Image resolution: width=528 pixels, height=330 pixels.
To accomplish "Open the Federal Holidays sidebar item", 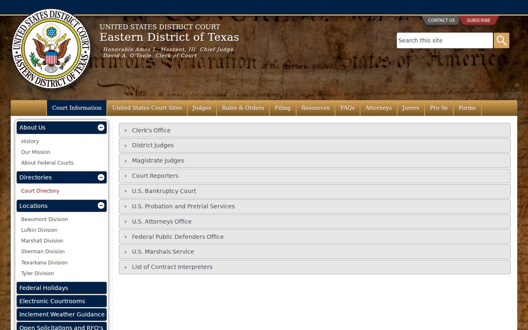I will coord(61,288).
